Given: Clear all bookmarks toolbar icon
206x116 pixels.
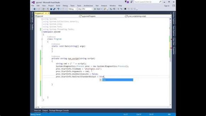Looking at the screenshot, I should 134,9.
